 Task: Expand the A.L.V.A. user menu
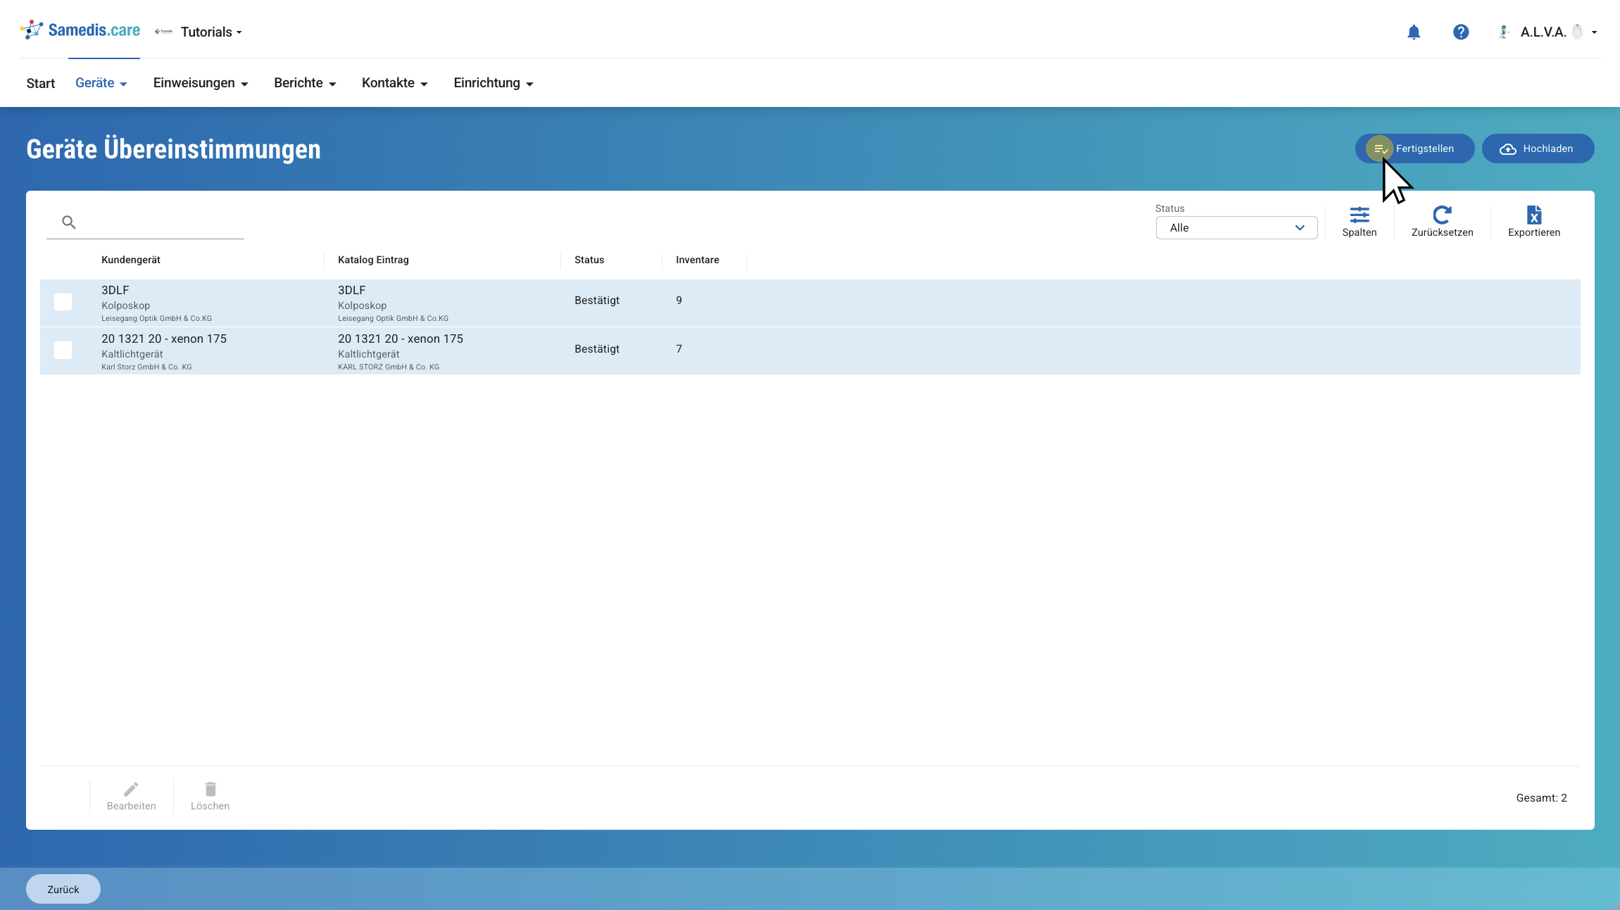(1558, 32)
